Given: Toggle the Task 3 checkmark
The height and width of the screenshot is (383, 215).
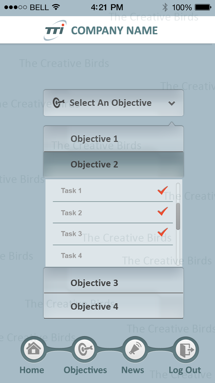Looking at the screenshot, I should [163, 232].
